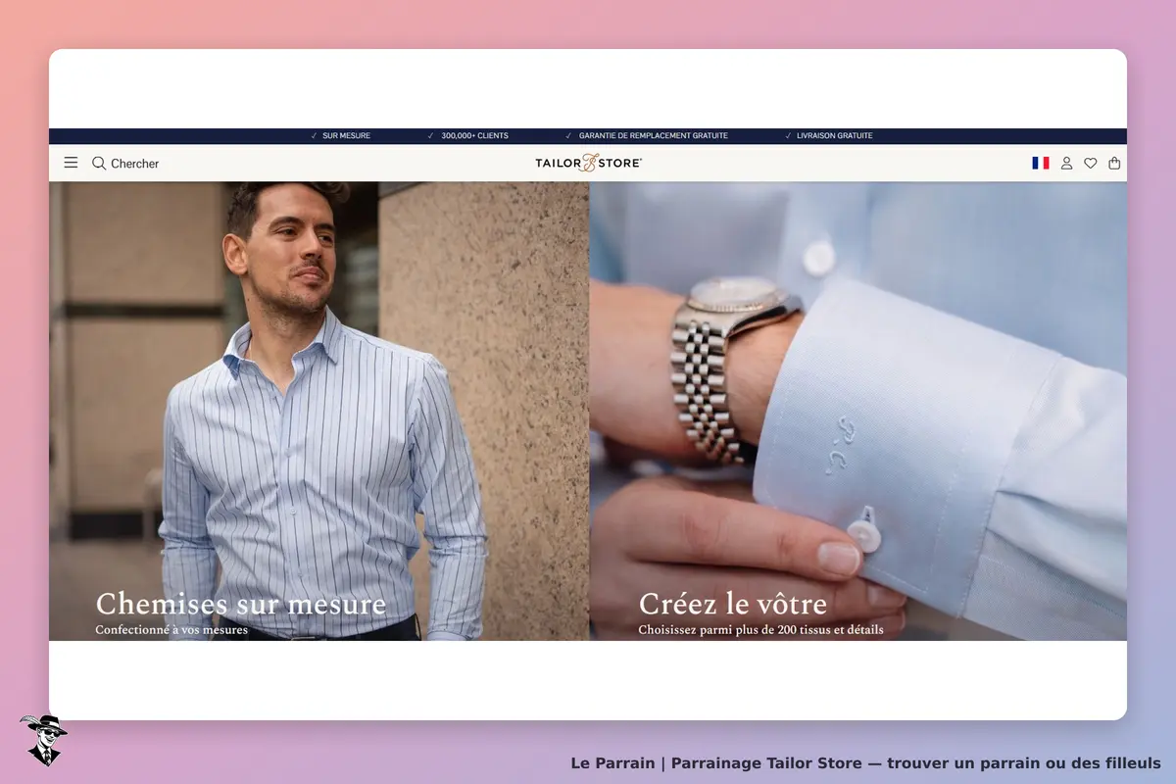This screenshot has height=784, width=1176.
Task: Open the hamburger navigation menu
Action: click(71, 163)
